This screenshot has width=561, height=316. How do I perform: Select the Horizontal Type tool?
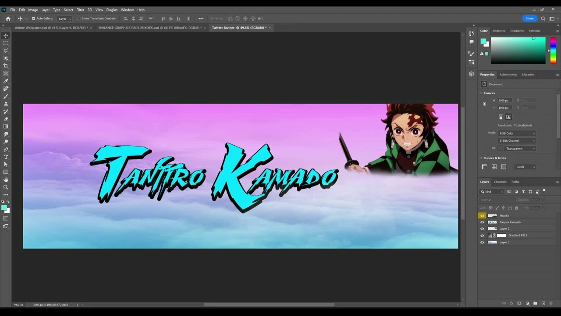(6, 157)
